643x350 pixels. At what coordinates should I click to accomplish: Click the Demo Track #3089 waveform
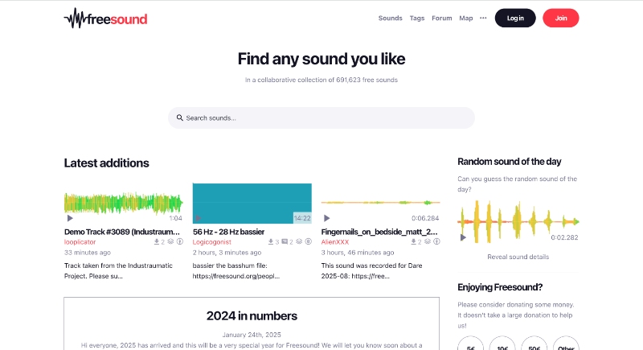(124, 203)
